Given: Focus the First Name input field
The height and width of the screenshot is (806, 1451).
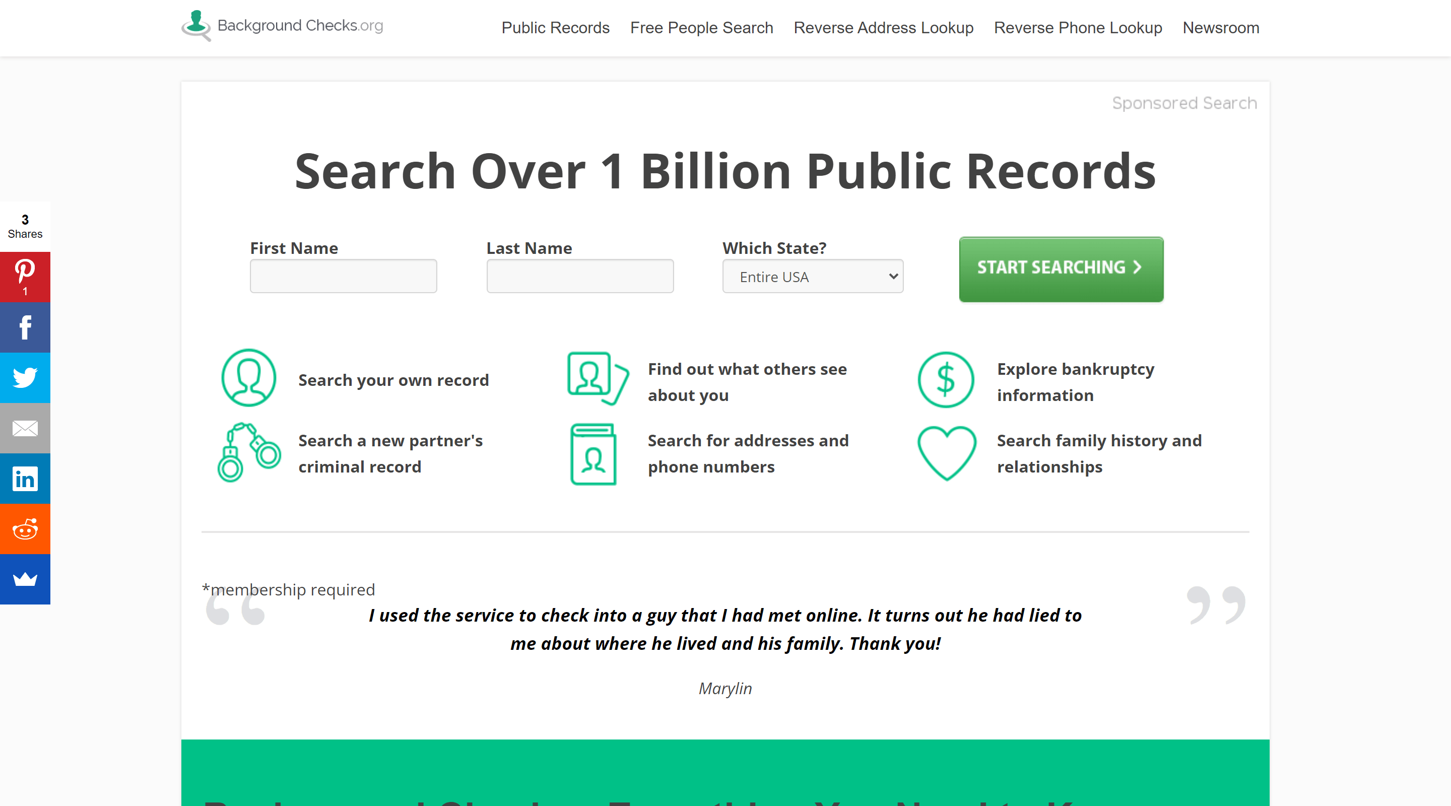Looking at the screenshot, I should click(343, 277).
